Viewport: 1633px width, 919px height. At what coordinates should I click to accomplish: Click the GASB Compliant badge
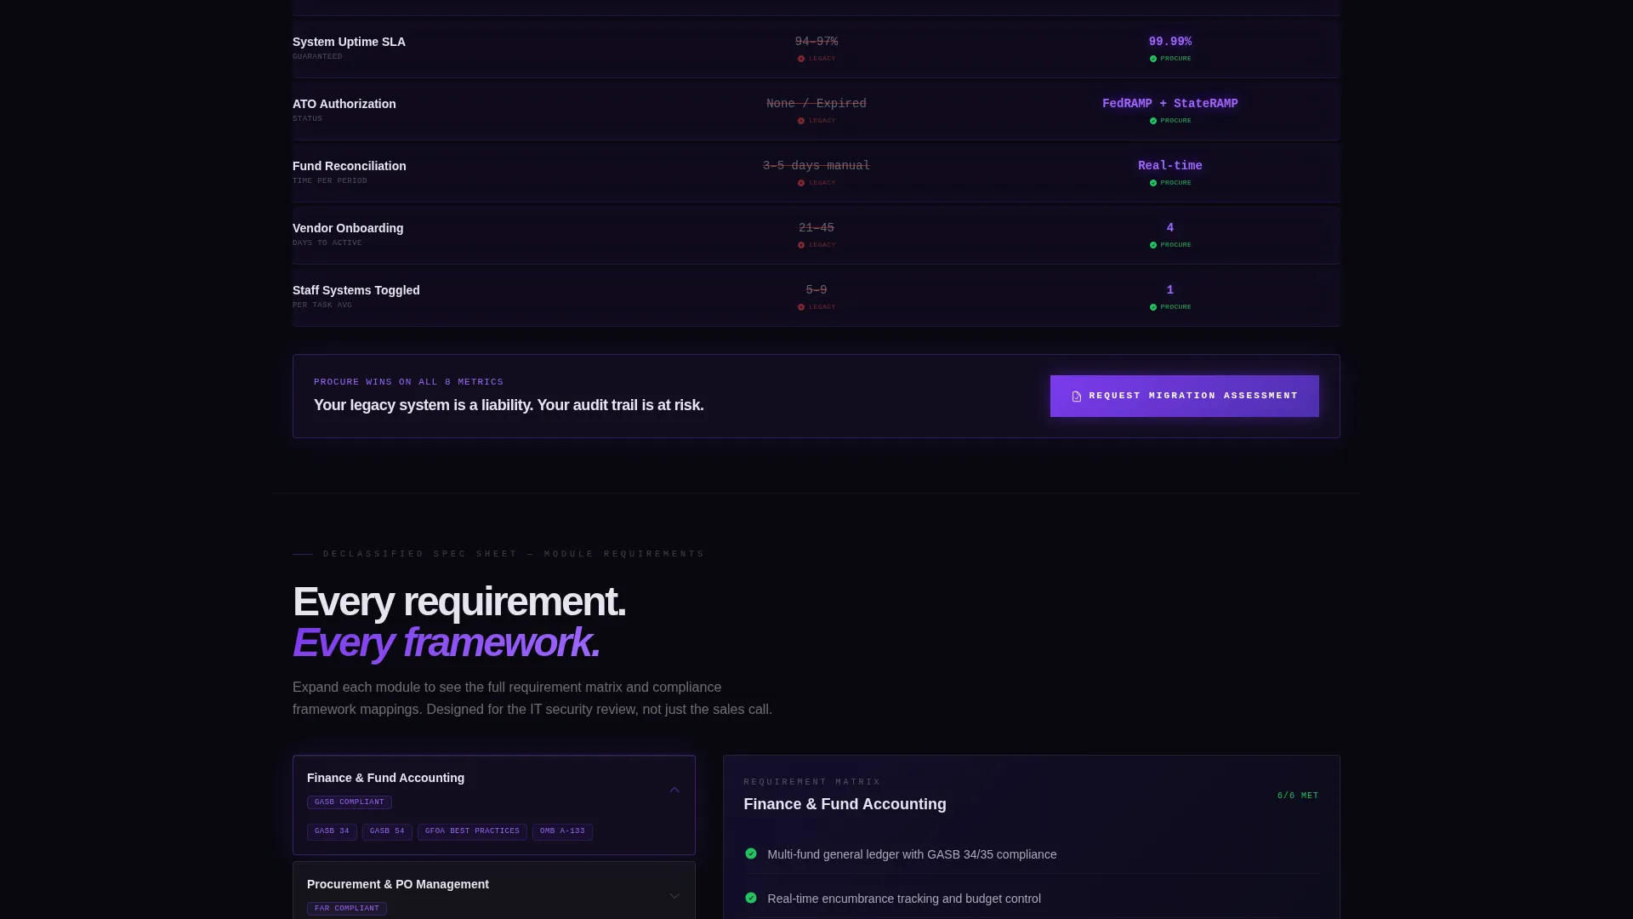point(350,802)
